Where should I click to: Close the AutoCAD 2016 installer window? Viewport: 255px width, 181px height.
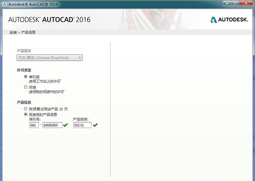pyautogui.click(x=246, y=3)
